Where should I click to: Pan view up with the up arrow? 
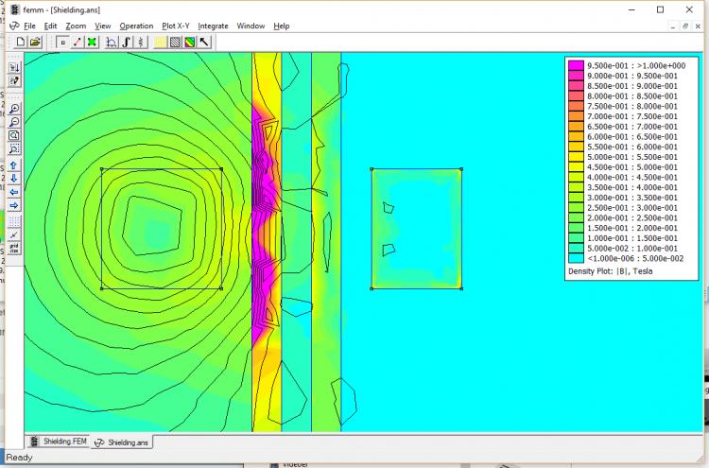[14, 165]
